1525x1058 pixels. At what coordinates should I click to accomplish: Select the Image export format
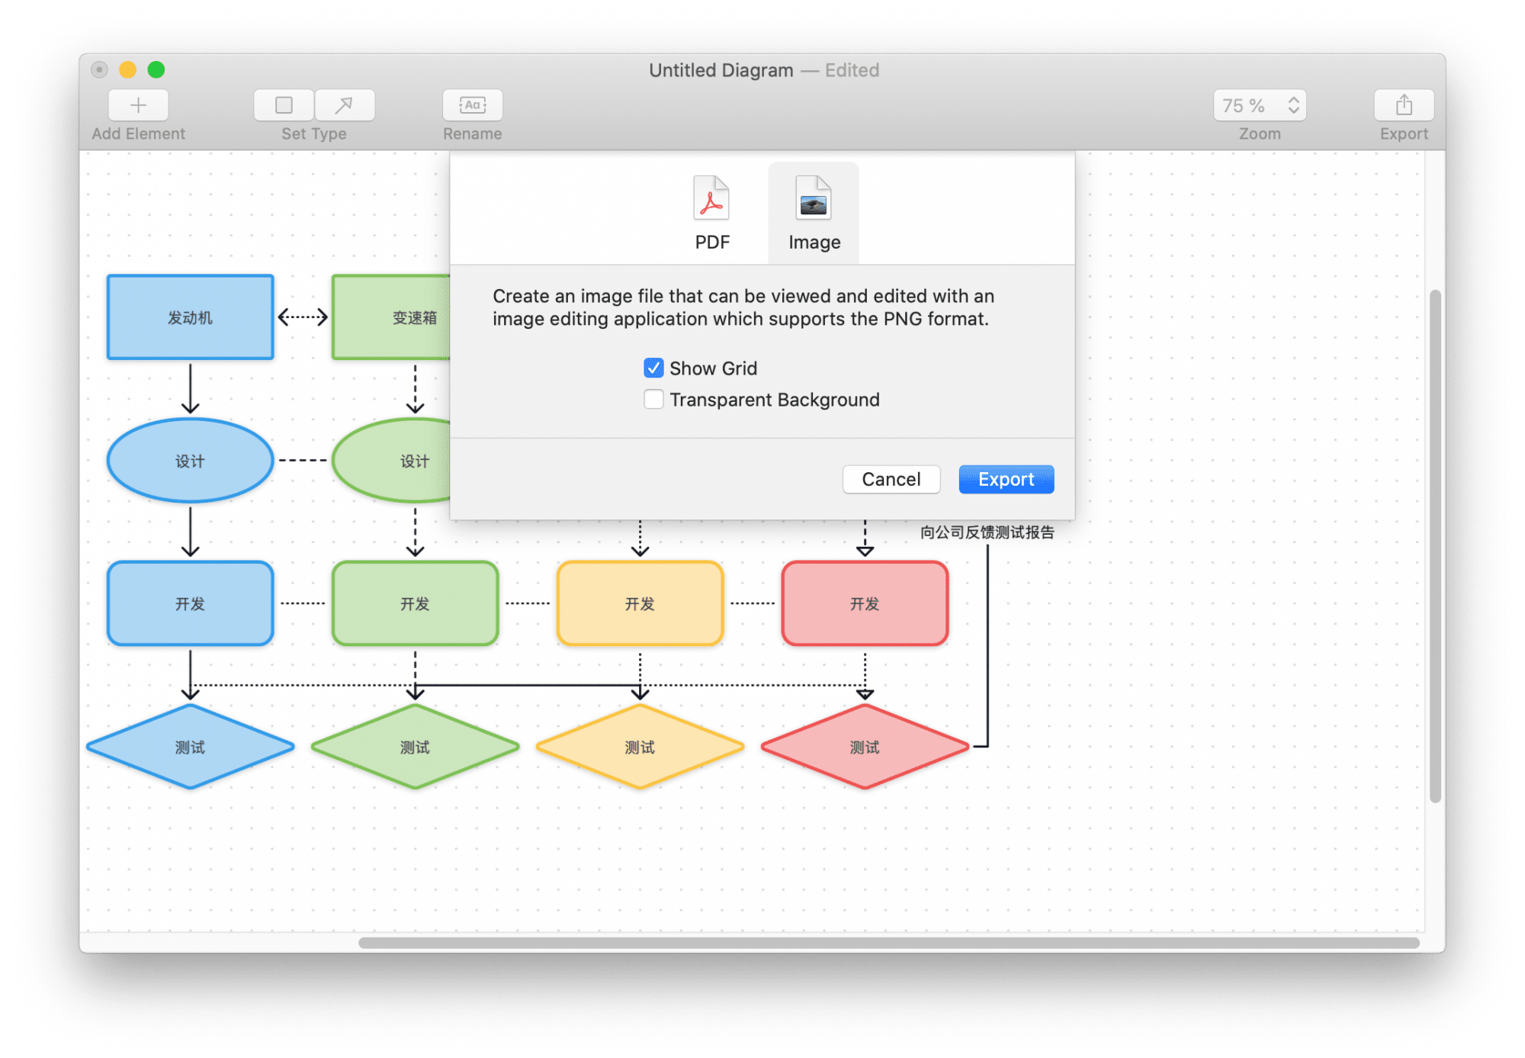click(814, 214)
